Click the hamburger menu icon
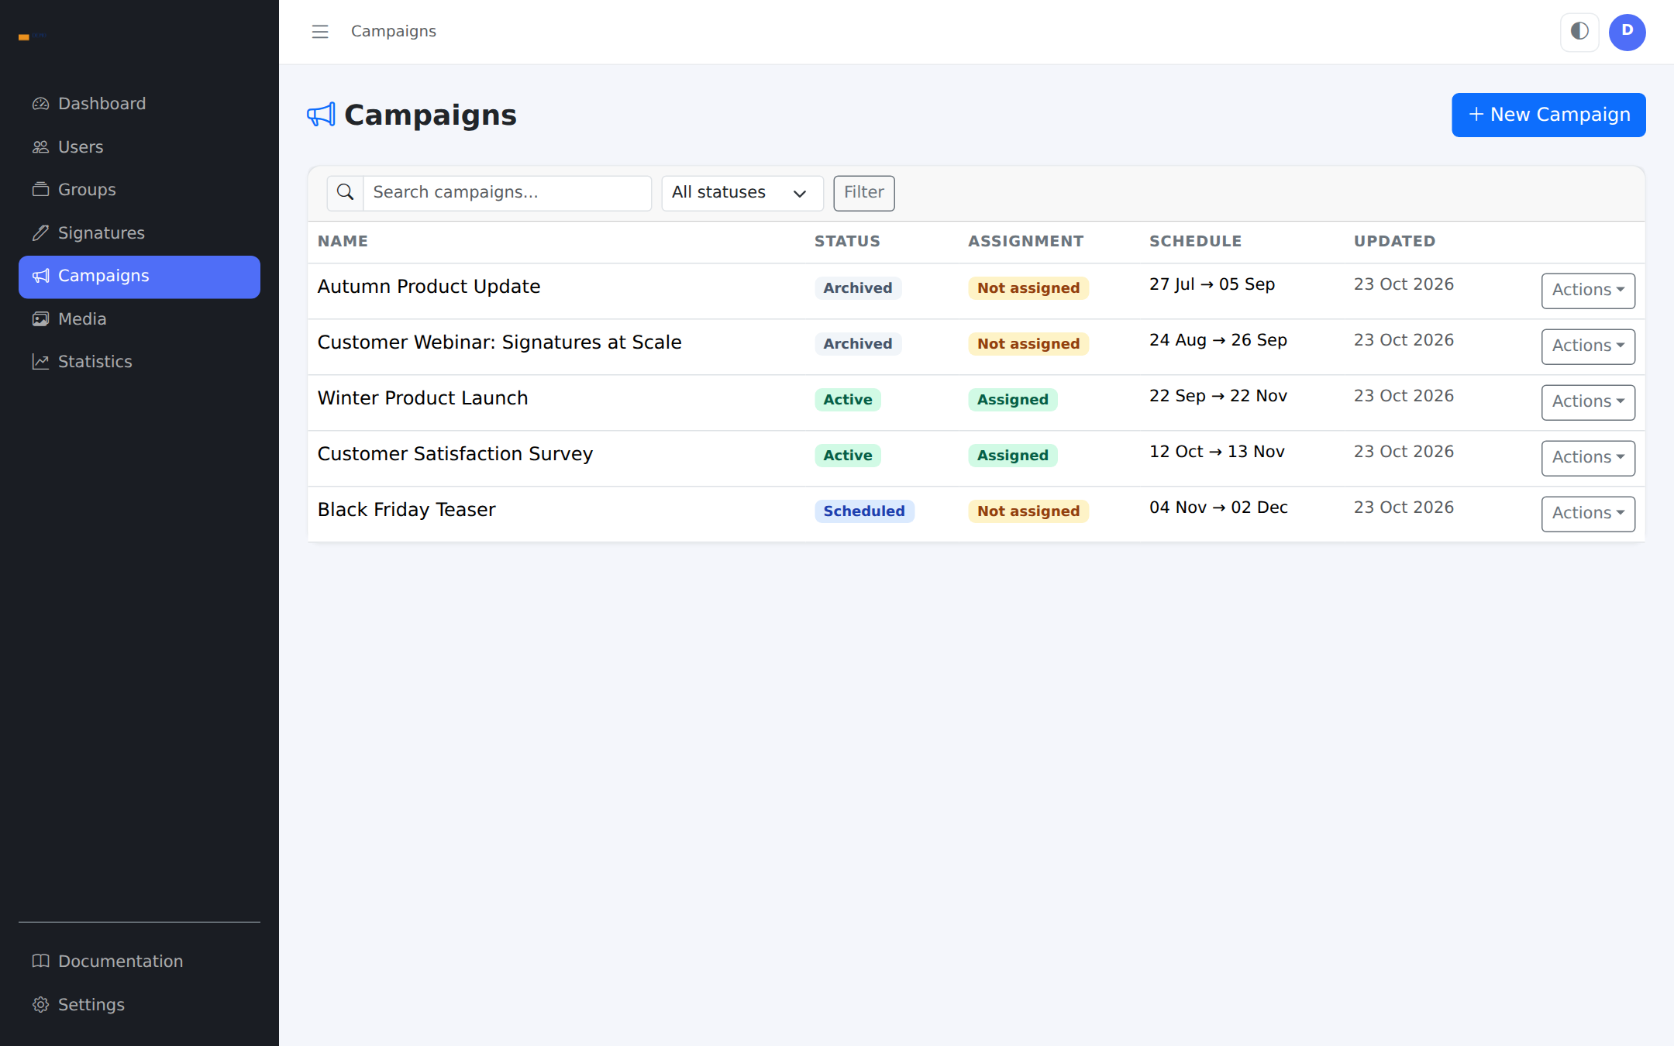The image size is (1674, 1046). (x=320, y=32)
